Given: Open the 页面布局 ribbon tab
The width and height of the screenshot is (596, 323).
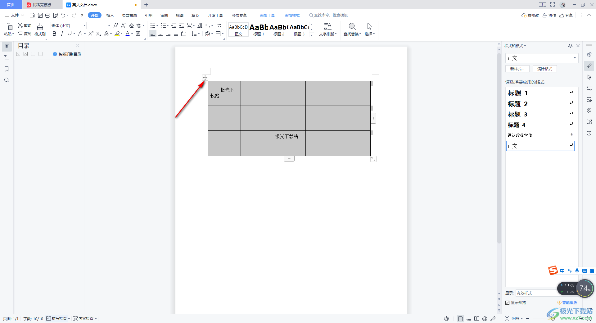Looking at the screenshot, I should (129, 15).
